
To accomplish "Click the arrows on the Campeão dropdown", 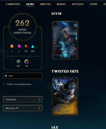I will pos(39,99).
